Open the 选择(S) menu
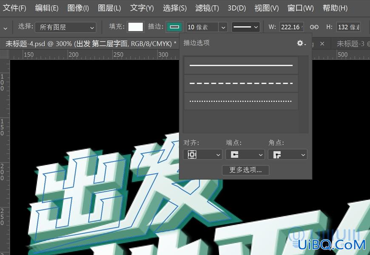The height and width of the screenshot is (255, 370). pos(175,8)
